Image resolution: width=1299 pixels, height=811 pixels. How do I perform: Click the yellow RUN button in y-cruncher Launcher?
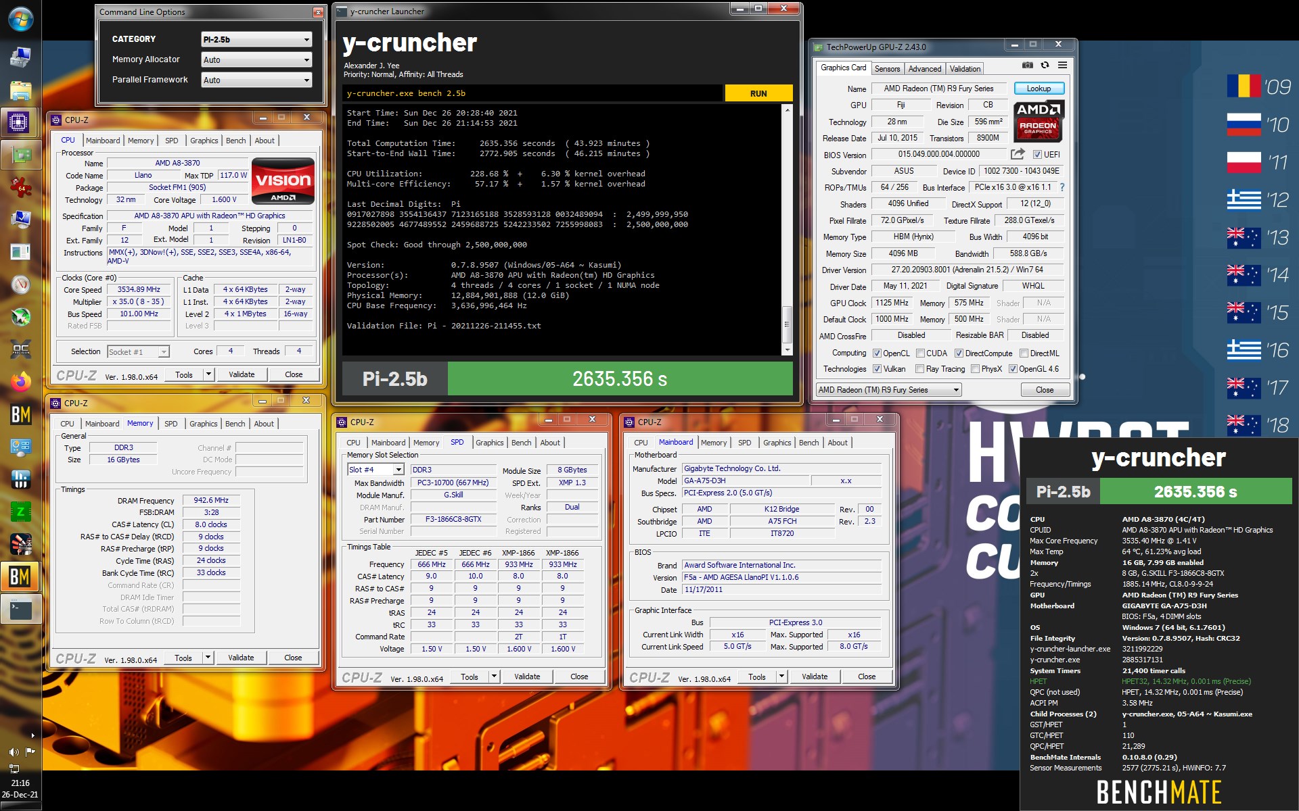pos(758,93)
